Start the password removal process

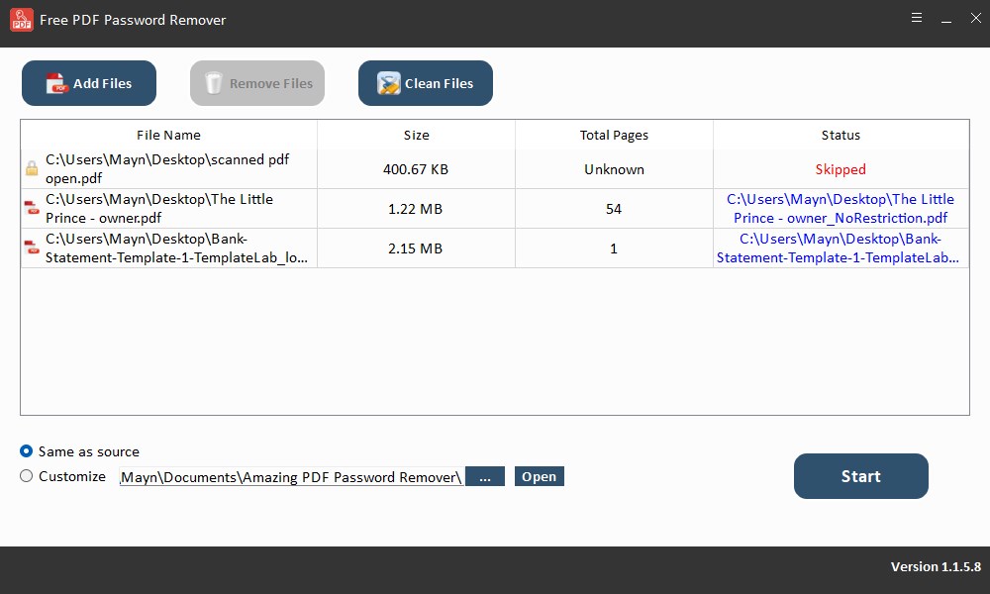click(x=860, y=476)
